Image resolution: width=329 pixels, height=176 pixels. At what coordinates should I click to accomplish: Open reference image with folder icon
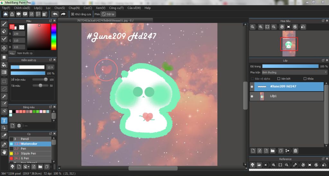(x=259, y=165)
